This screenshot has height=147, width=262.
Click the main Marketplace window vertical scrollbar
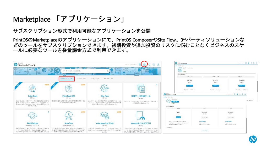[160, 105]
